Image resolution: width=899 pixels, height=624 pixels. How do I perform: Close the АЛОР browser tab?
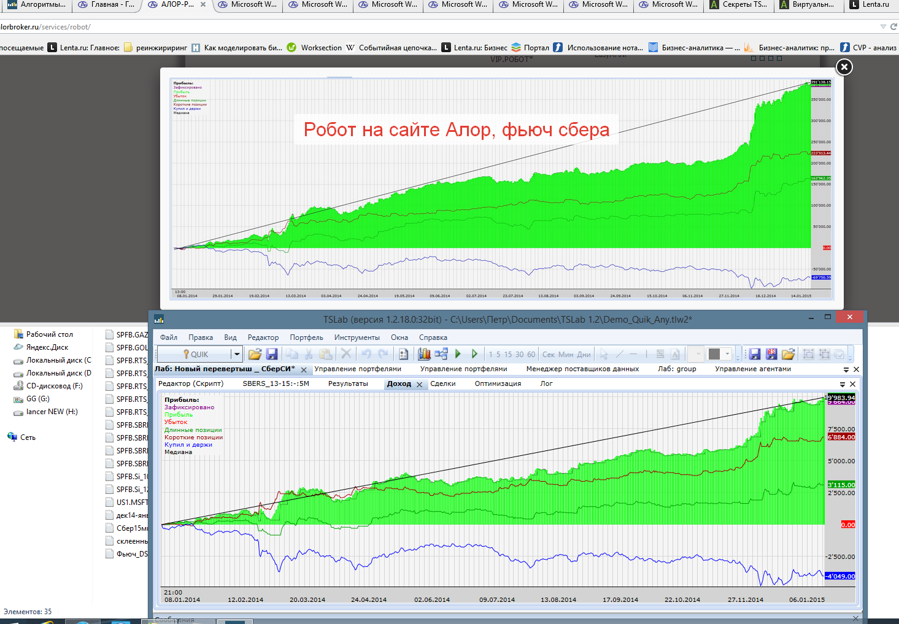point(203,4)
